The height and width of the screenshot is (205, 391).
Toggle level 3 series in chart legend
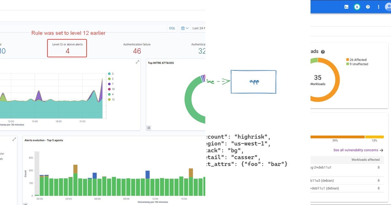(x=111, y=74)
